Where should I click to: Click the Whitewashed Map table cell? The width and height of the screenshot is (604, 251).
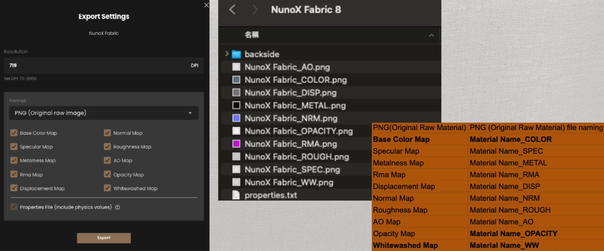[x=420, y=245]
